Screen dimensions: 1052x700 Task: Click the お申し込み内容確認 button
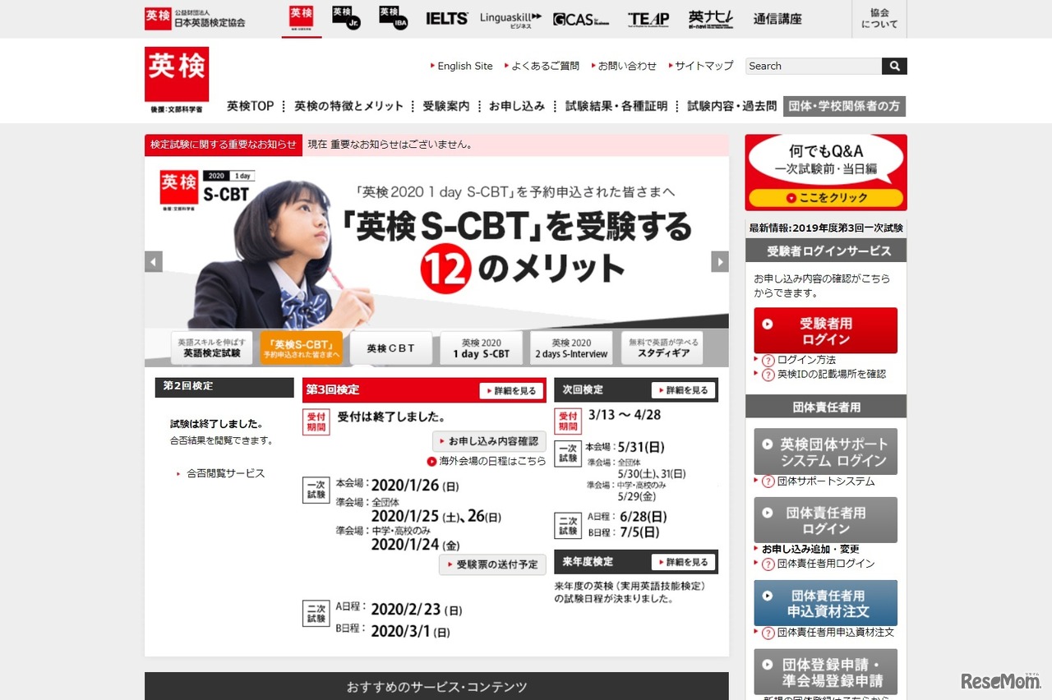(489, 440)
